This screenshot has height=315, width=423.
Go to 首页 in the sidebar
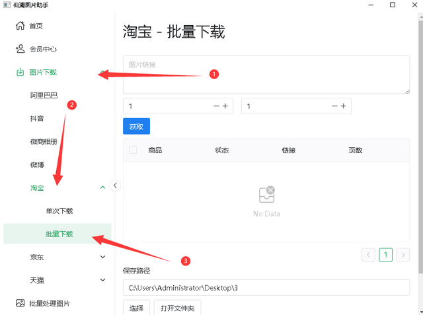36,26
